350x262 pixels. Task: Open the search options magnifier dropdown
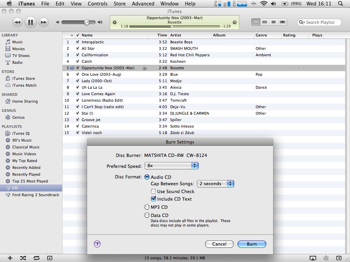(x=302, y=22)
